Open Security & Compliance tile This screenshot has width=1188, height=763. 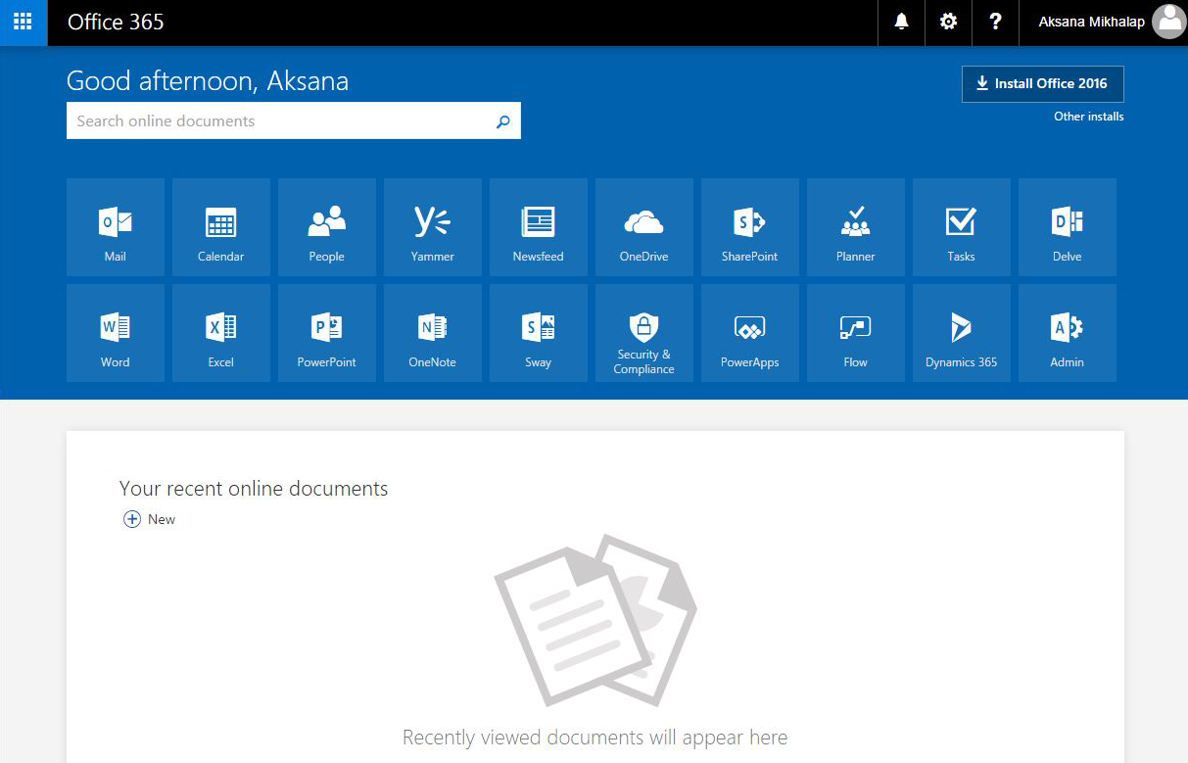point(644,333)
